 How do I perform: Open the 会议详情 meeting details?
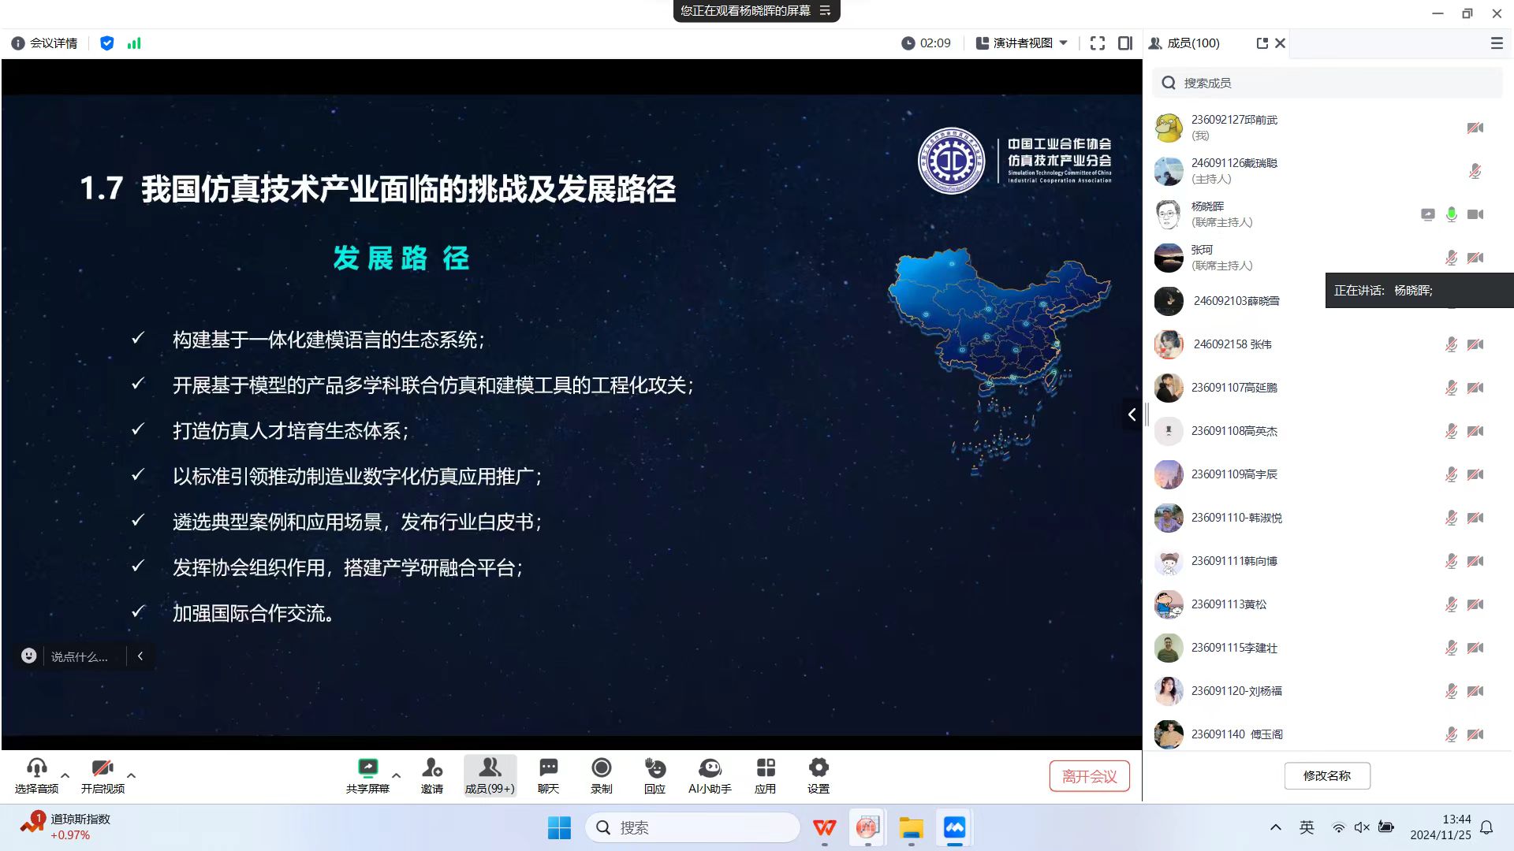[45, 43]
